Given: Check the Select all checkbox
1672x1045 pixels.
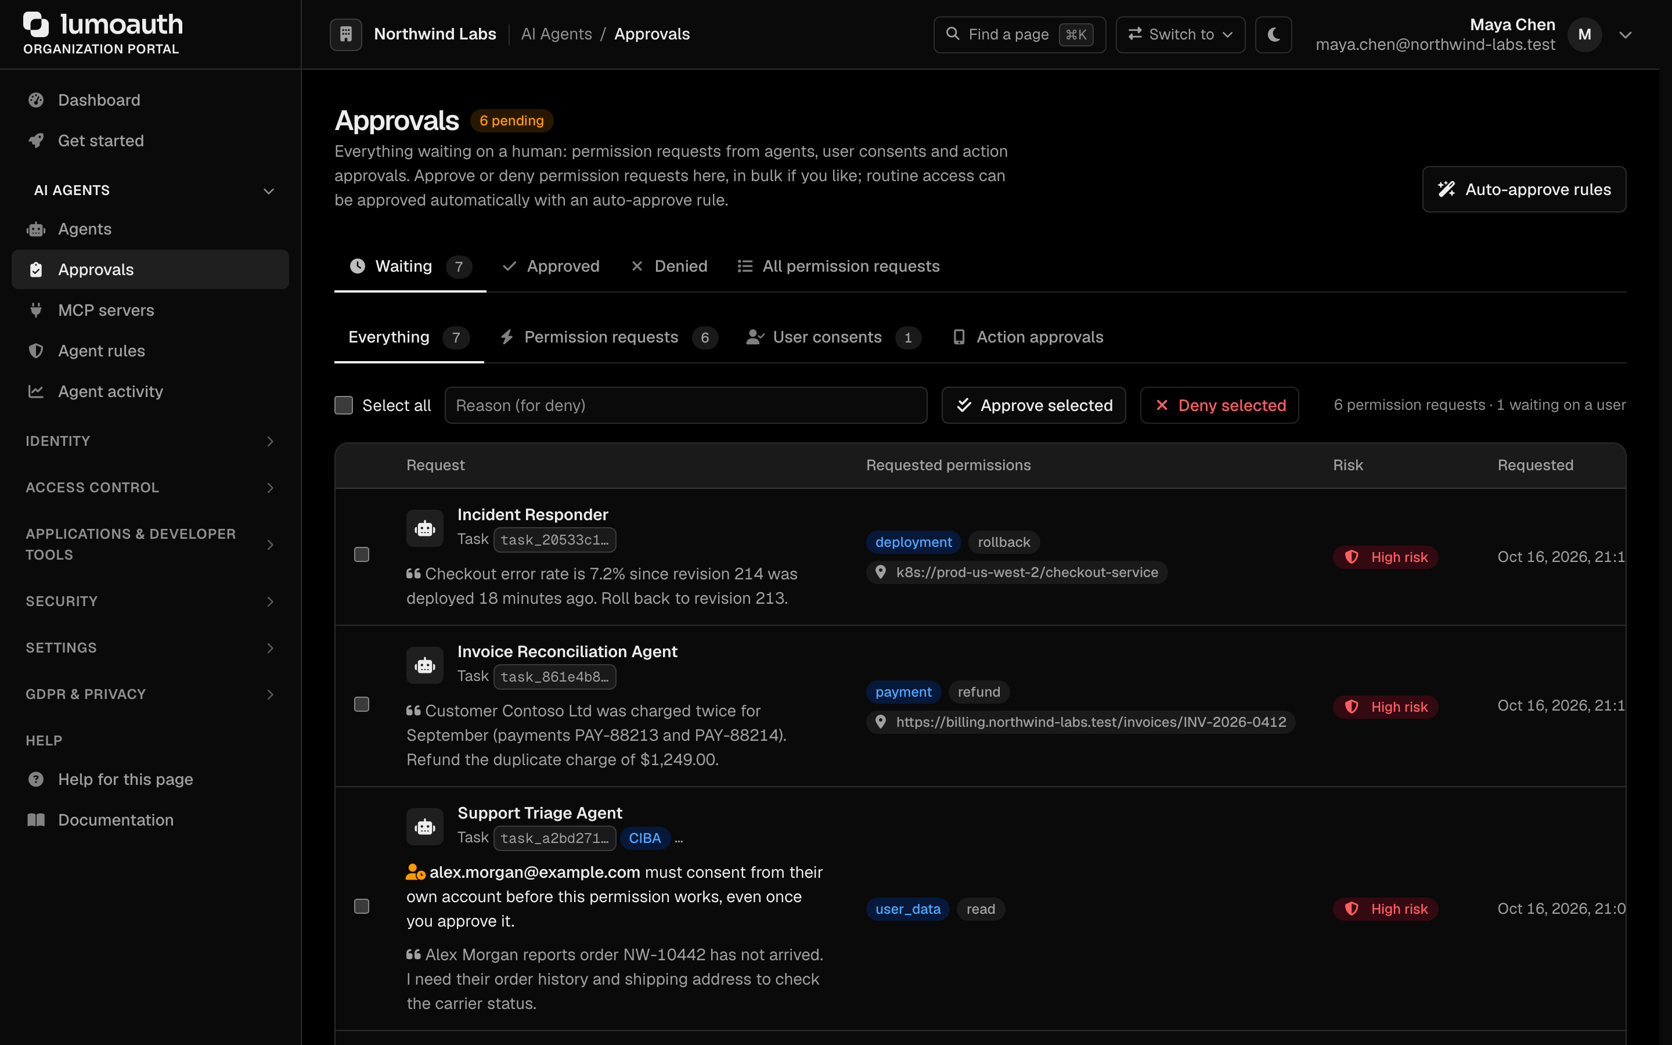Looking at the screenshot, I should tap(343, 405).
